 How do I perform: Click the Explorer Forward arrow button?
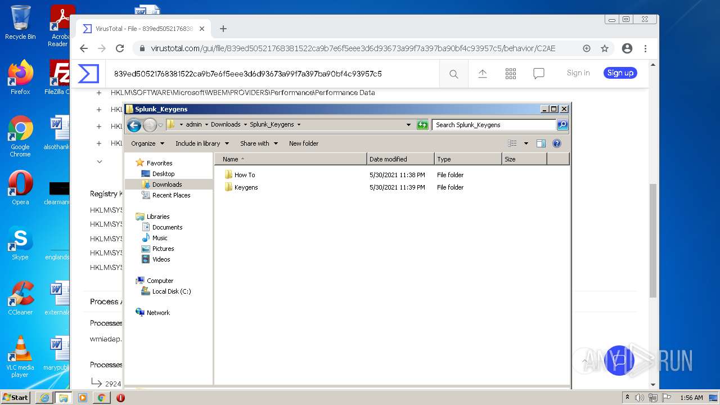point(150,125)
